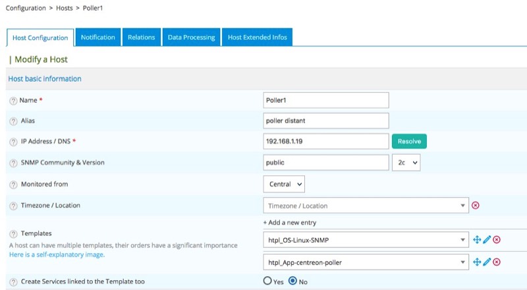This screenshot has height=290, width=527.
Task: Open the SNMP version 2c dropdown
Action: click(406, 162)
